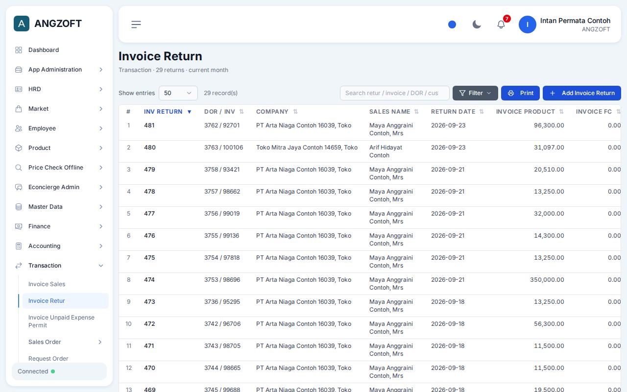Click the Print button
Image resolution: width=627 pixels, height=392 pixels.
(x=520, y=93)
